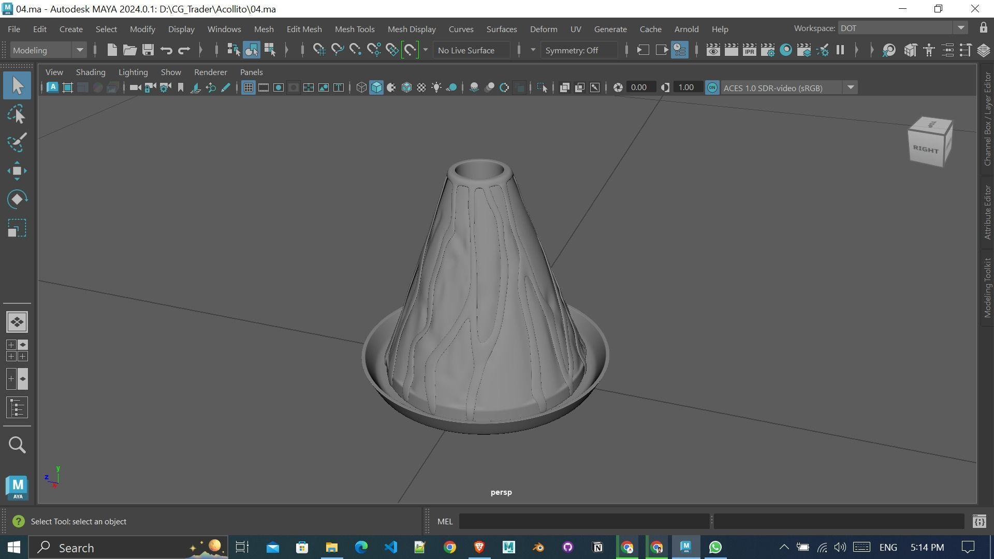Viewport: 994px width, 559px height.
Task: Click the RIGHT face of view cube
Action: (x=925, y=150)
